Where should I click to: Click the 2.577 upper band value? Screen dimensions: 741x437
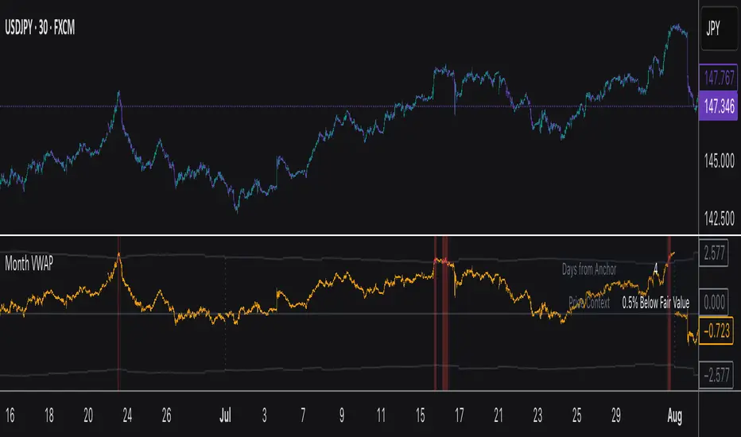pyautogui.click(x=714, y=253)
